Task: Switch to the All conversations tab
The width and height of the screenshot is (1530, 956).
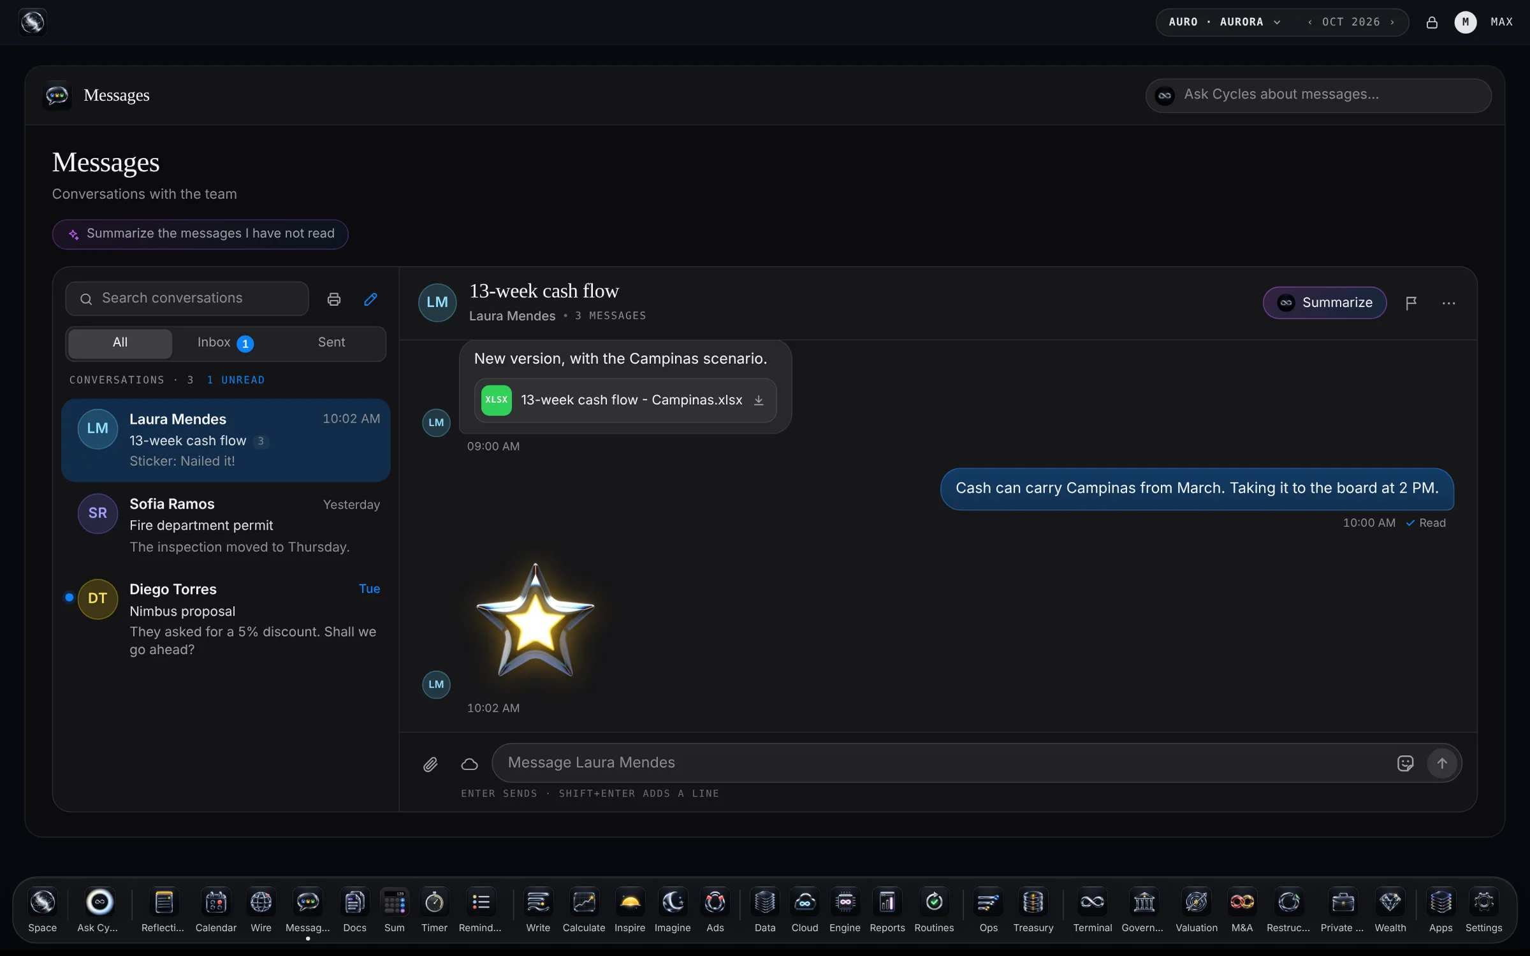Action: [x=120, y=343]
